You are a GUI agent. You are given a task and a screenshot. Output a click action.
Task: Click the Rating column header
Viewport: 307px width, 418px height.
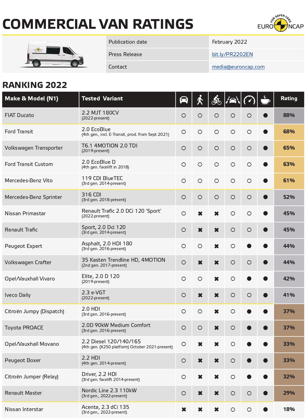pyautogui.click(x=289, y=98)
